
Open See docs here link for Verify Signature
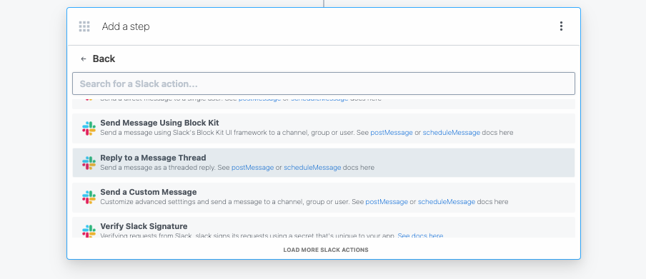click(420, 235)
